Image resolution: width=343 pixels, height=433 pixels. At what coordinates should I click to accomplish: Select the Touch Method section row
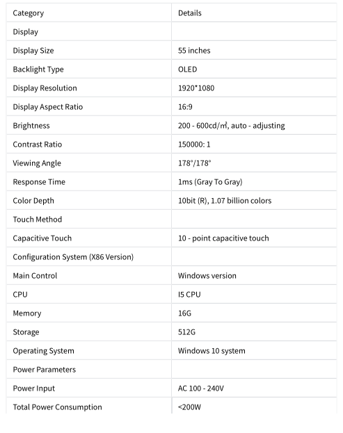pos(171,219)
